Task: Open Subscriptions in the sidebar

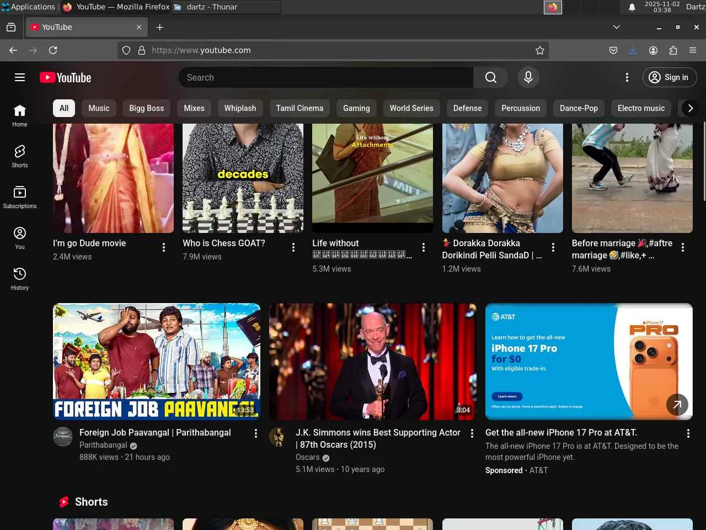Action: click(20, 198)
